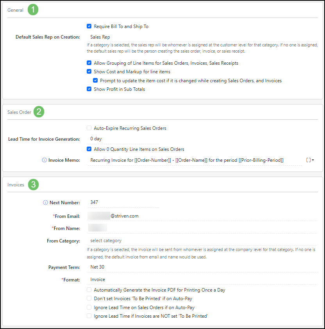Click the From Category label

(63, 241)
